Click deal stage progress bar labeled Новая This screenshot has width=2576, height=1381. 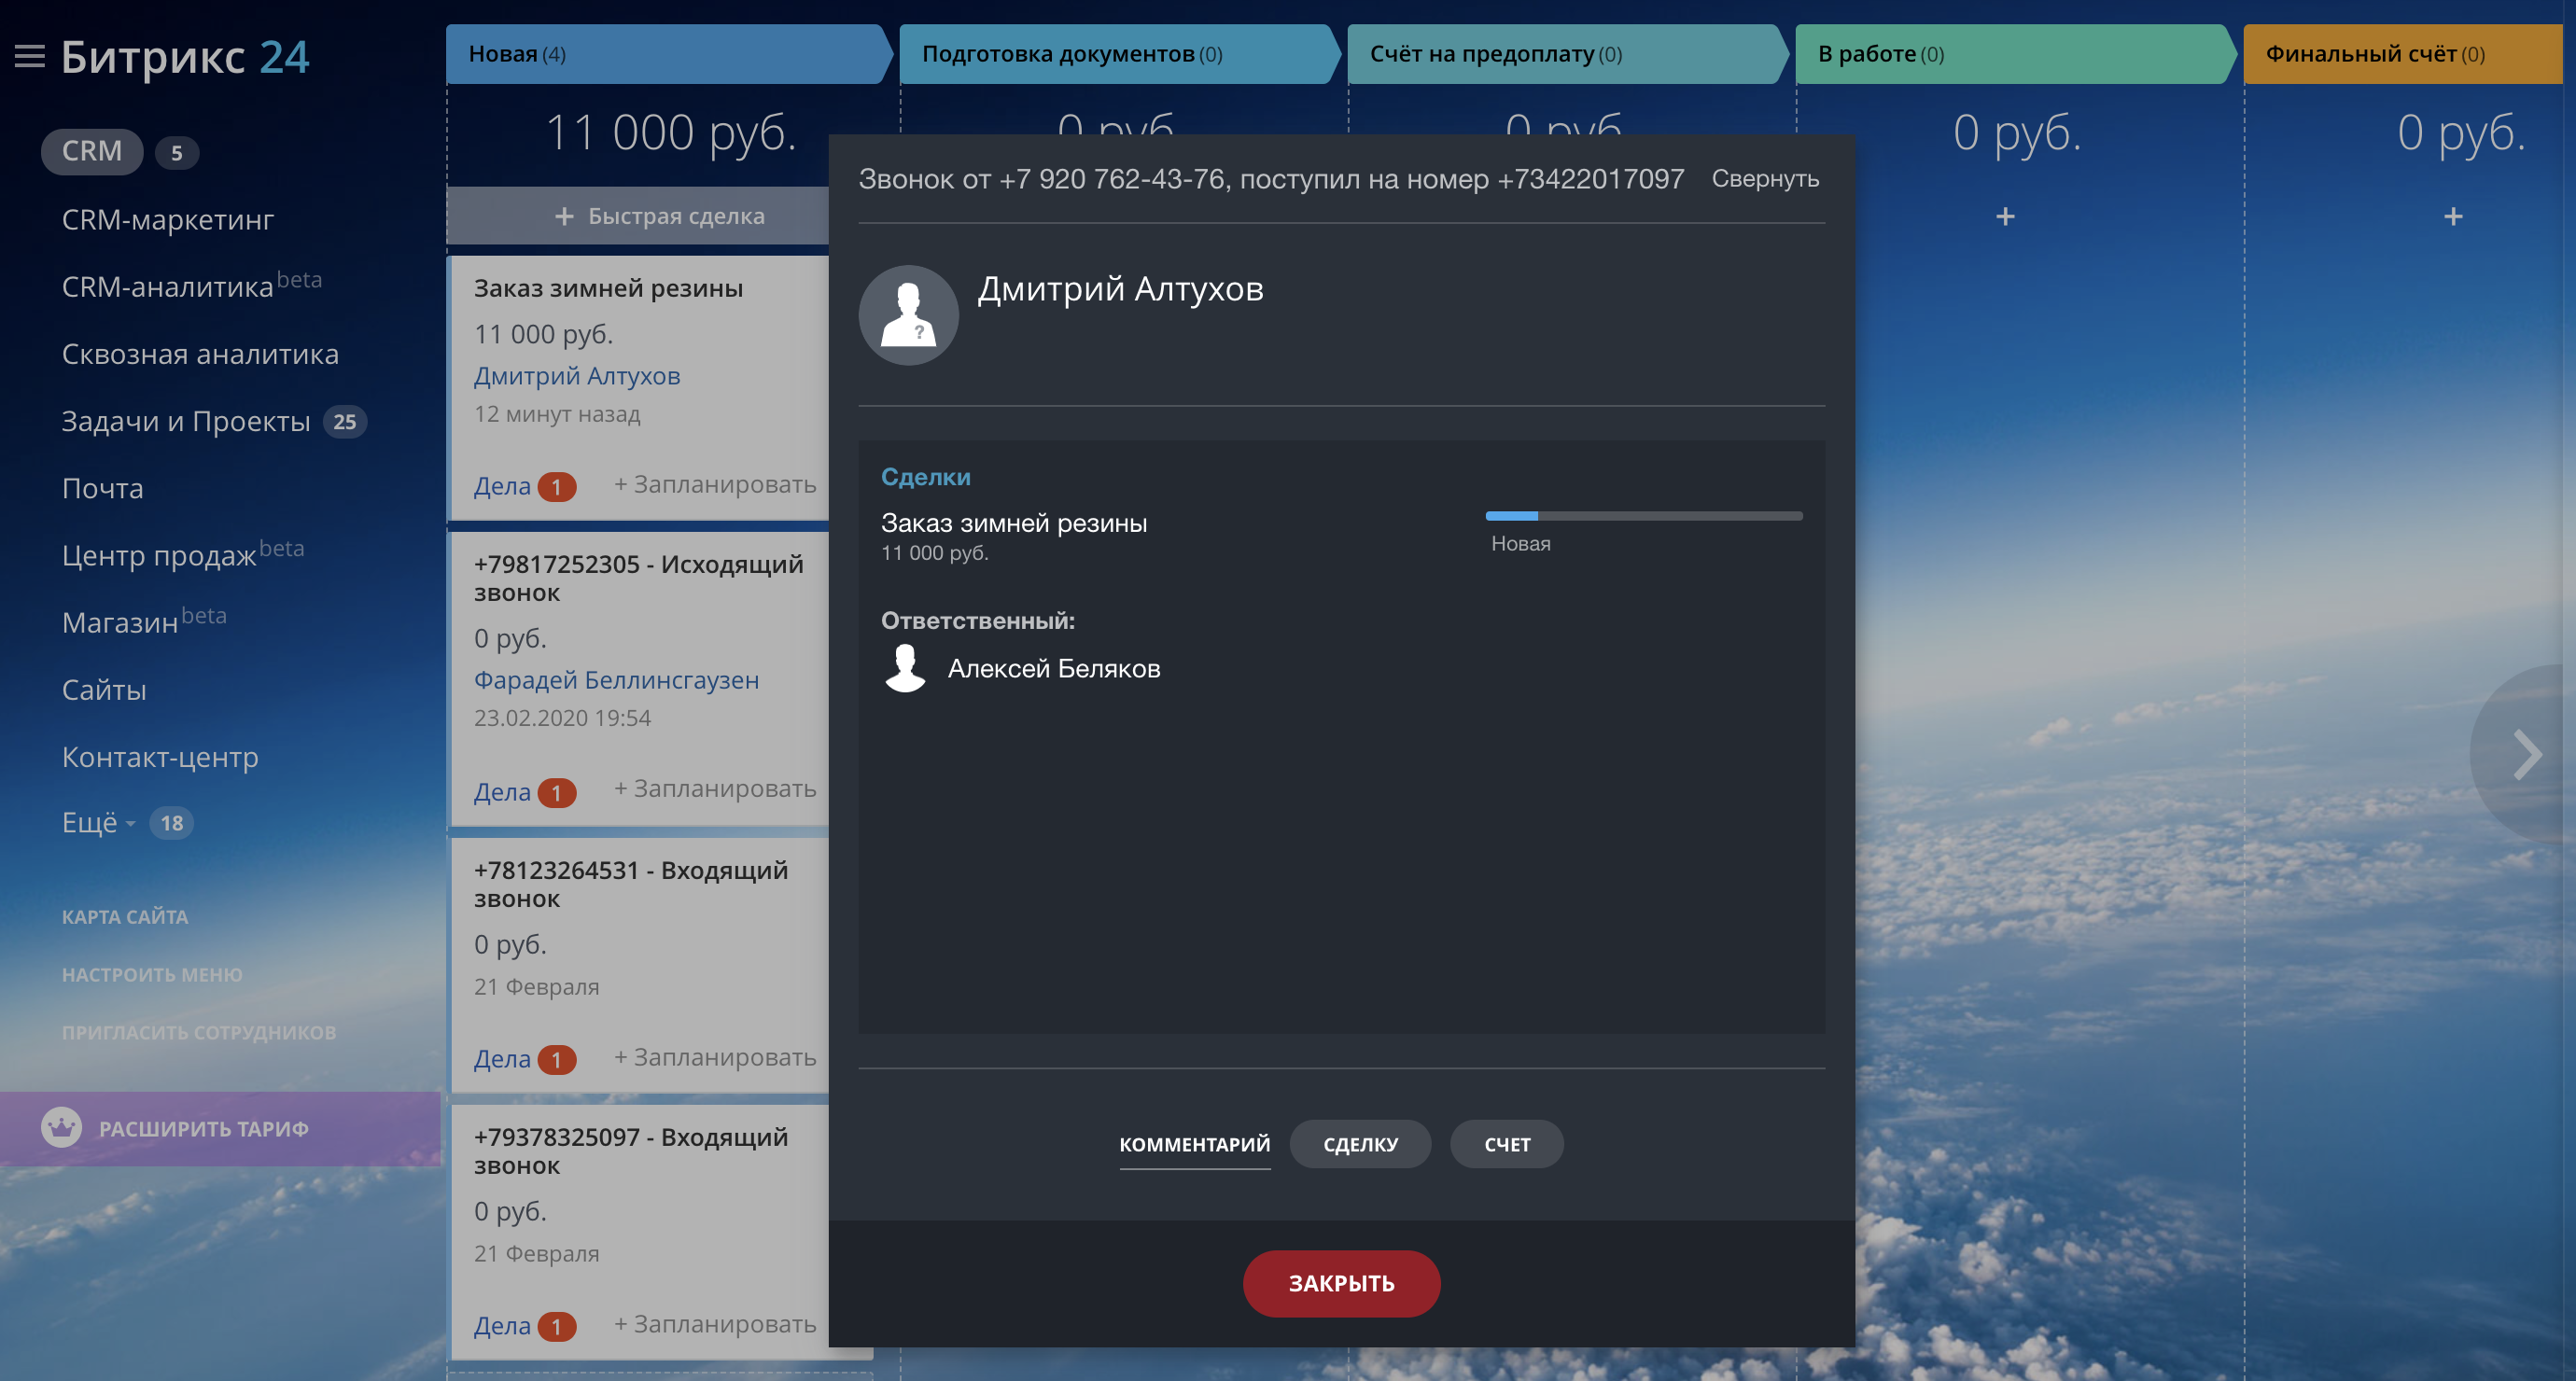pos(1643,516)
